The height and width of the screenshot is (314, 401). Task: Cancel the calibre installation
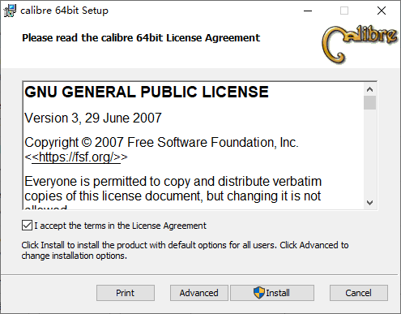(359, 293)
